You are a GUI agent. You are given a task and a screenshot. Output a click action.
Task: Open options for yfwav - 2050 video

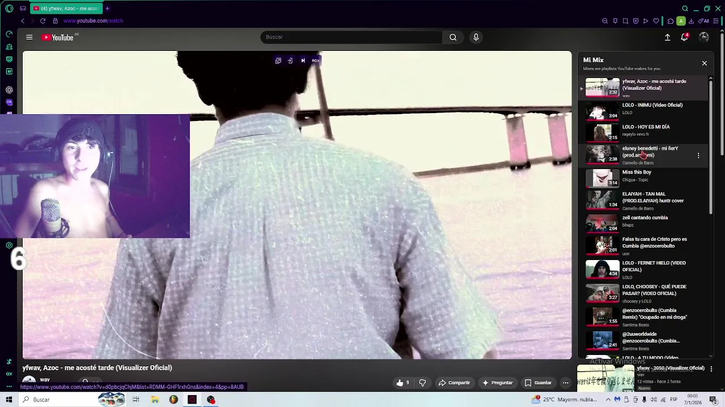coord(711,369)
